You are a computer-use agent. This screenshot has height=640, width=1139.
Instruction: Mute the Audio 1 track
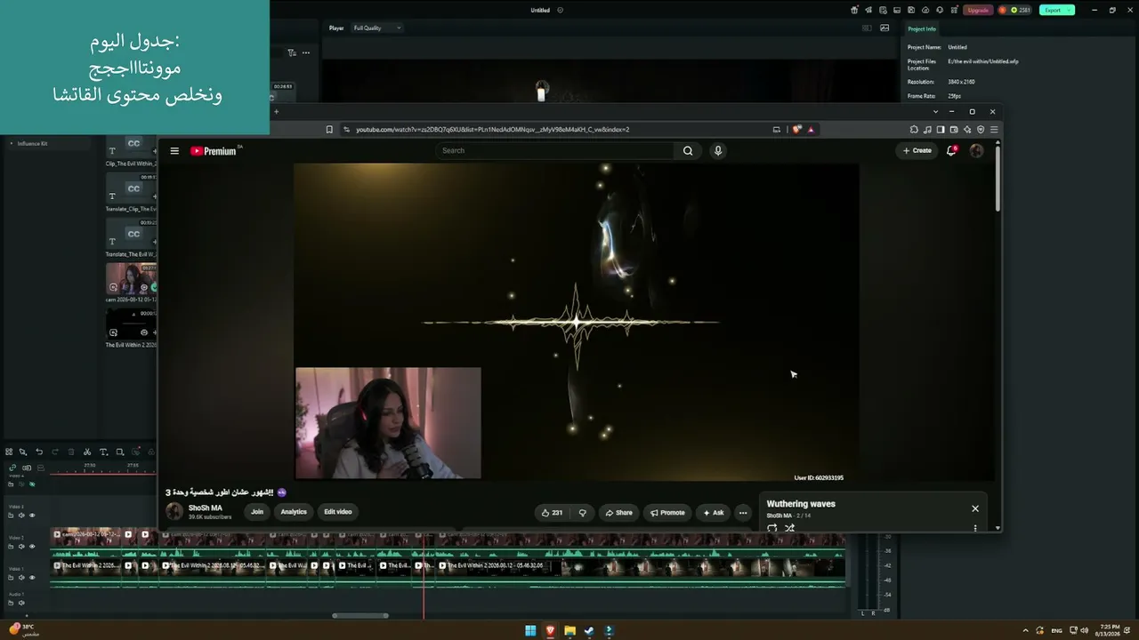(22, 604)
